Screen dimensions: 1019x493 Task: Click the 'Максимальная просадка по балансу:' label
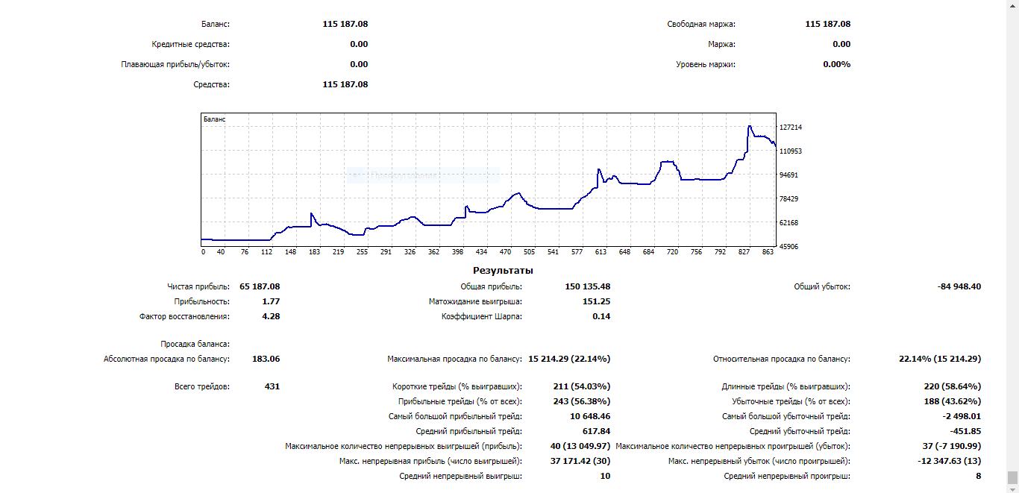click(x=454, y=359)
